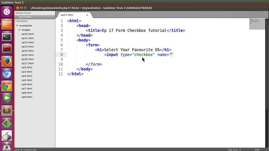Open the green diamond feed app icon
Screen dimensions: 269x151
pyautogui.click(x=7, y=123)
